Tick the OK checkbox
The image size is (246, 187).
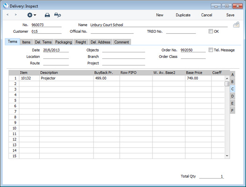click(x=210, y=31)
